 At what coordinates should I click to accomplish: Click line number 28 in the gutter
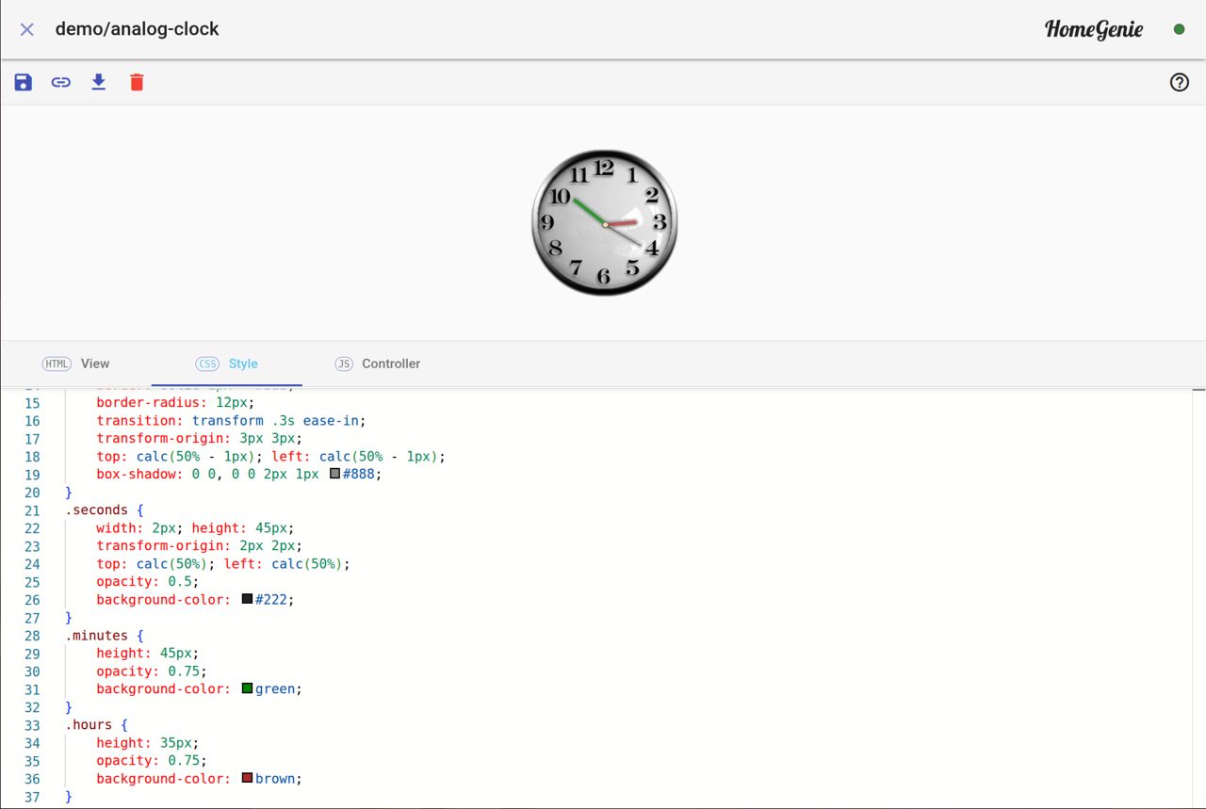32,636
